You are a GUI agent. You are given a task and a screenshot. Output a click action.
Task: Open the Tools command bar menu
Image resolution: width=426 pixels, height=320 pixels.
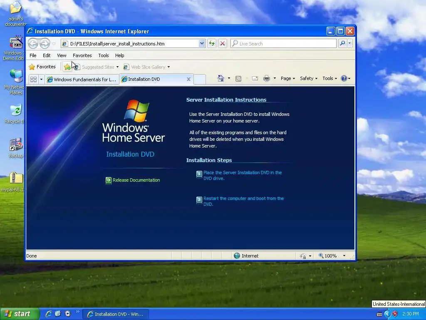329,78
